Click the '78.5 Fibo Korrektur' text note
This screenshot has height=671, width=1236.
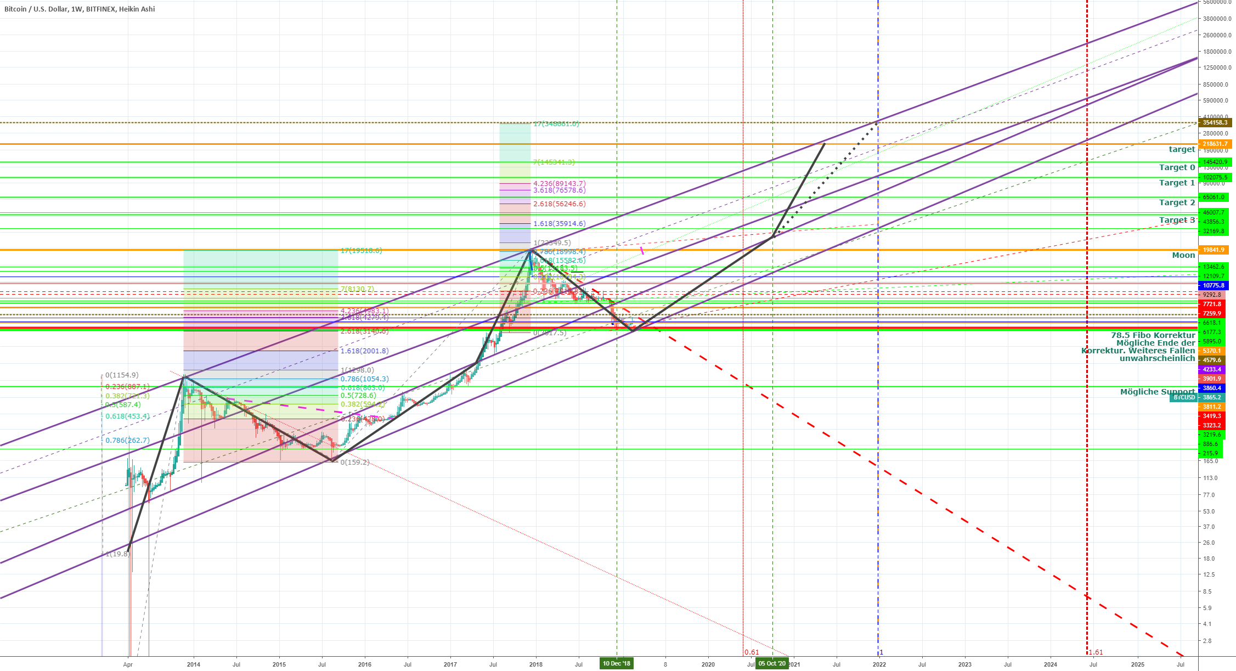click(x=1153, y=335)
